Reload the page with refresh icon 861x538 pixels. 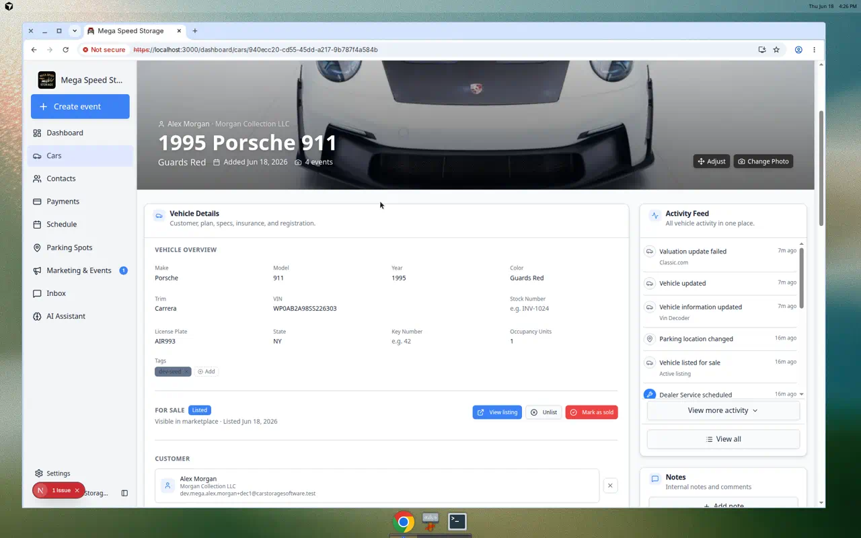coord(65,50)
